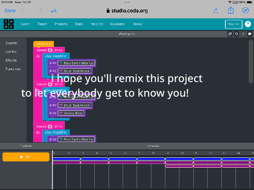Open the Groovy Beat sound dropdown
Viewport: 254px width, 190px height.
(x=71, y=113)
